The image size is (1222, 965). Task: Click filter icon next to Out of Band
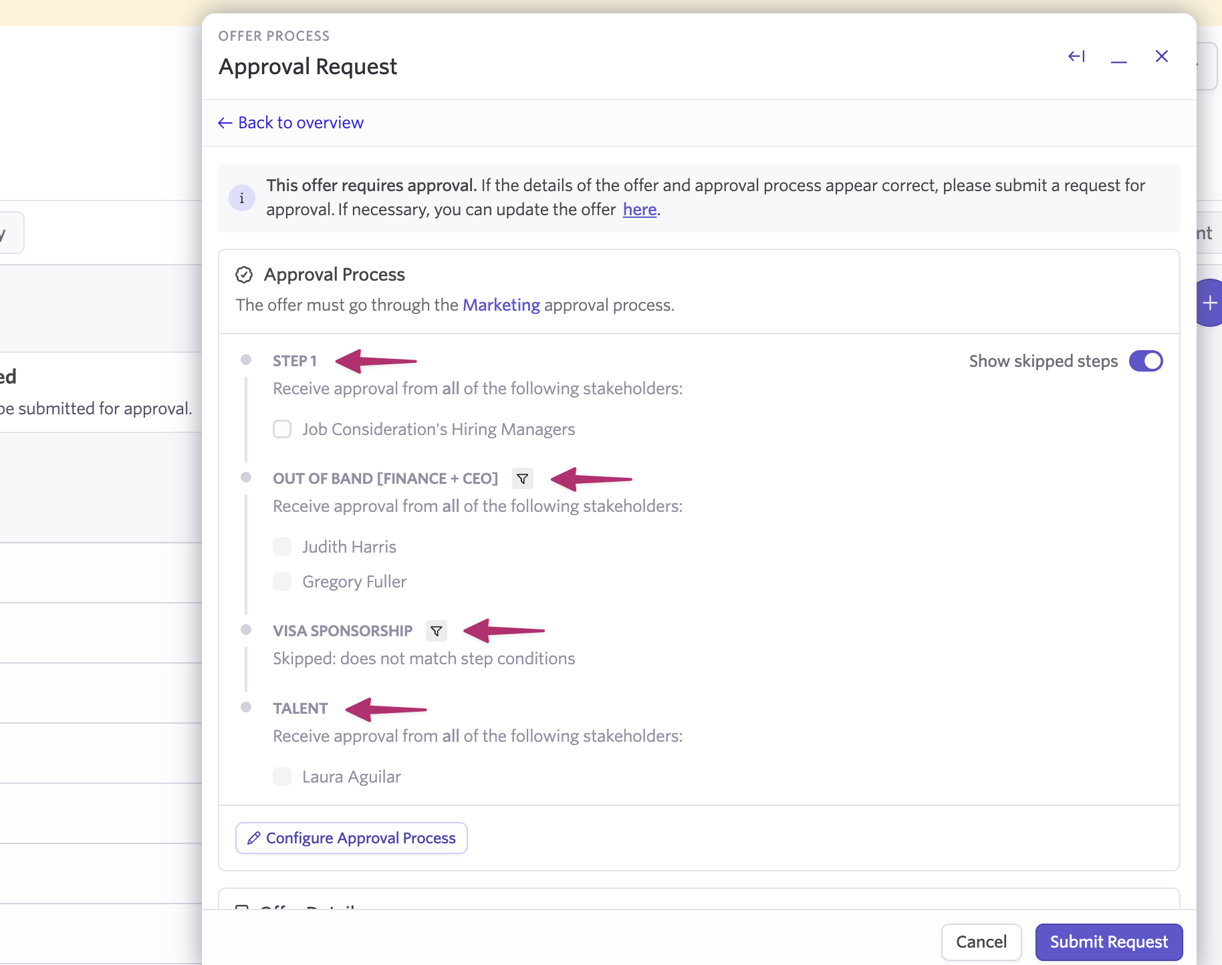(x=523, y=478)
